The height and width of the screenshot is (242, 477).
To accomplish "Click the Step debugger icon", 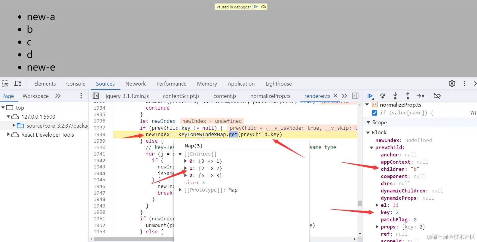I will point(420,96).
